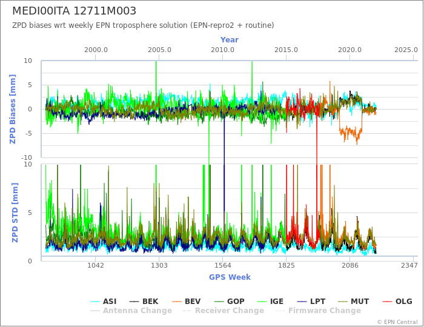Viewport: 424px width, 327px height.
Task: Click the GPS Week axis title
Action: pos(230,277)
